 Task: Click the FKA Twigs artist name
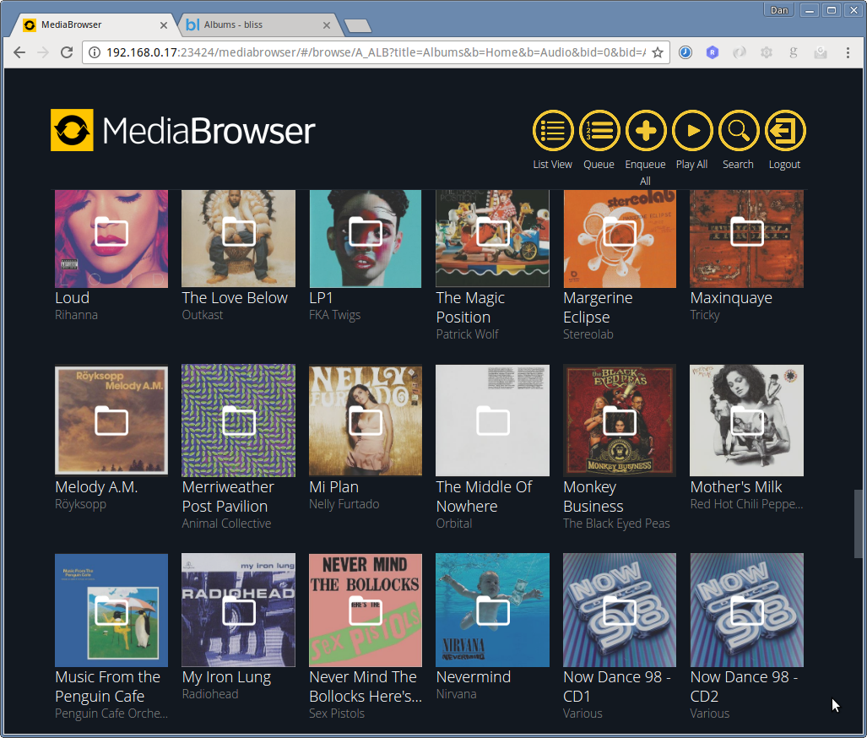(x=334, y=315)
